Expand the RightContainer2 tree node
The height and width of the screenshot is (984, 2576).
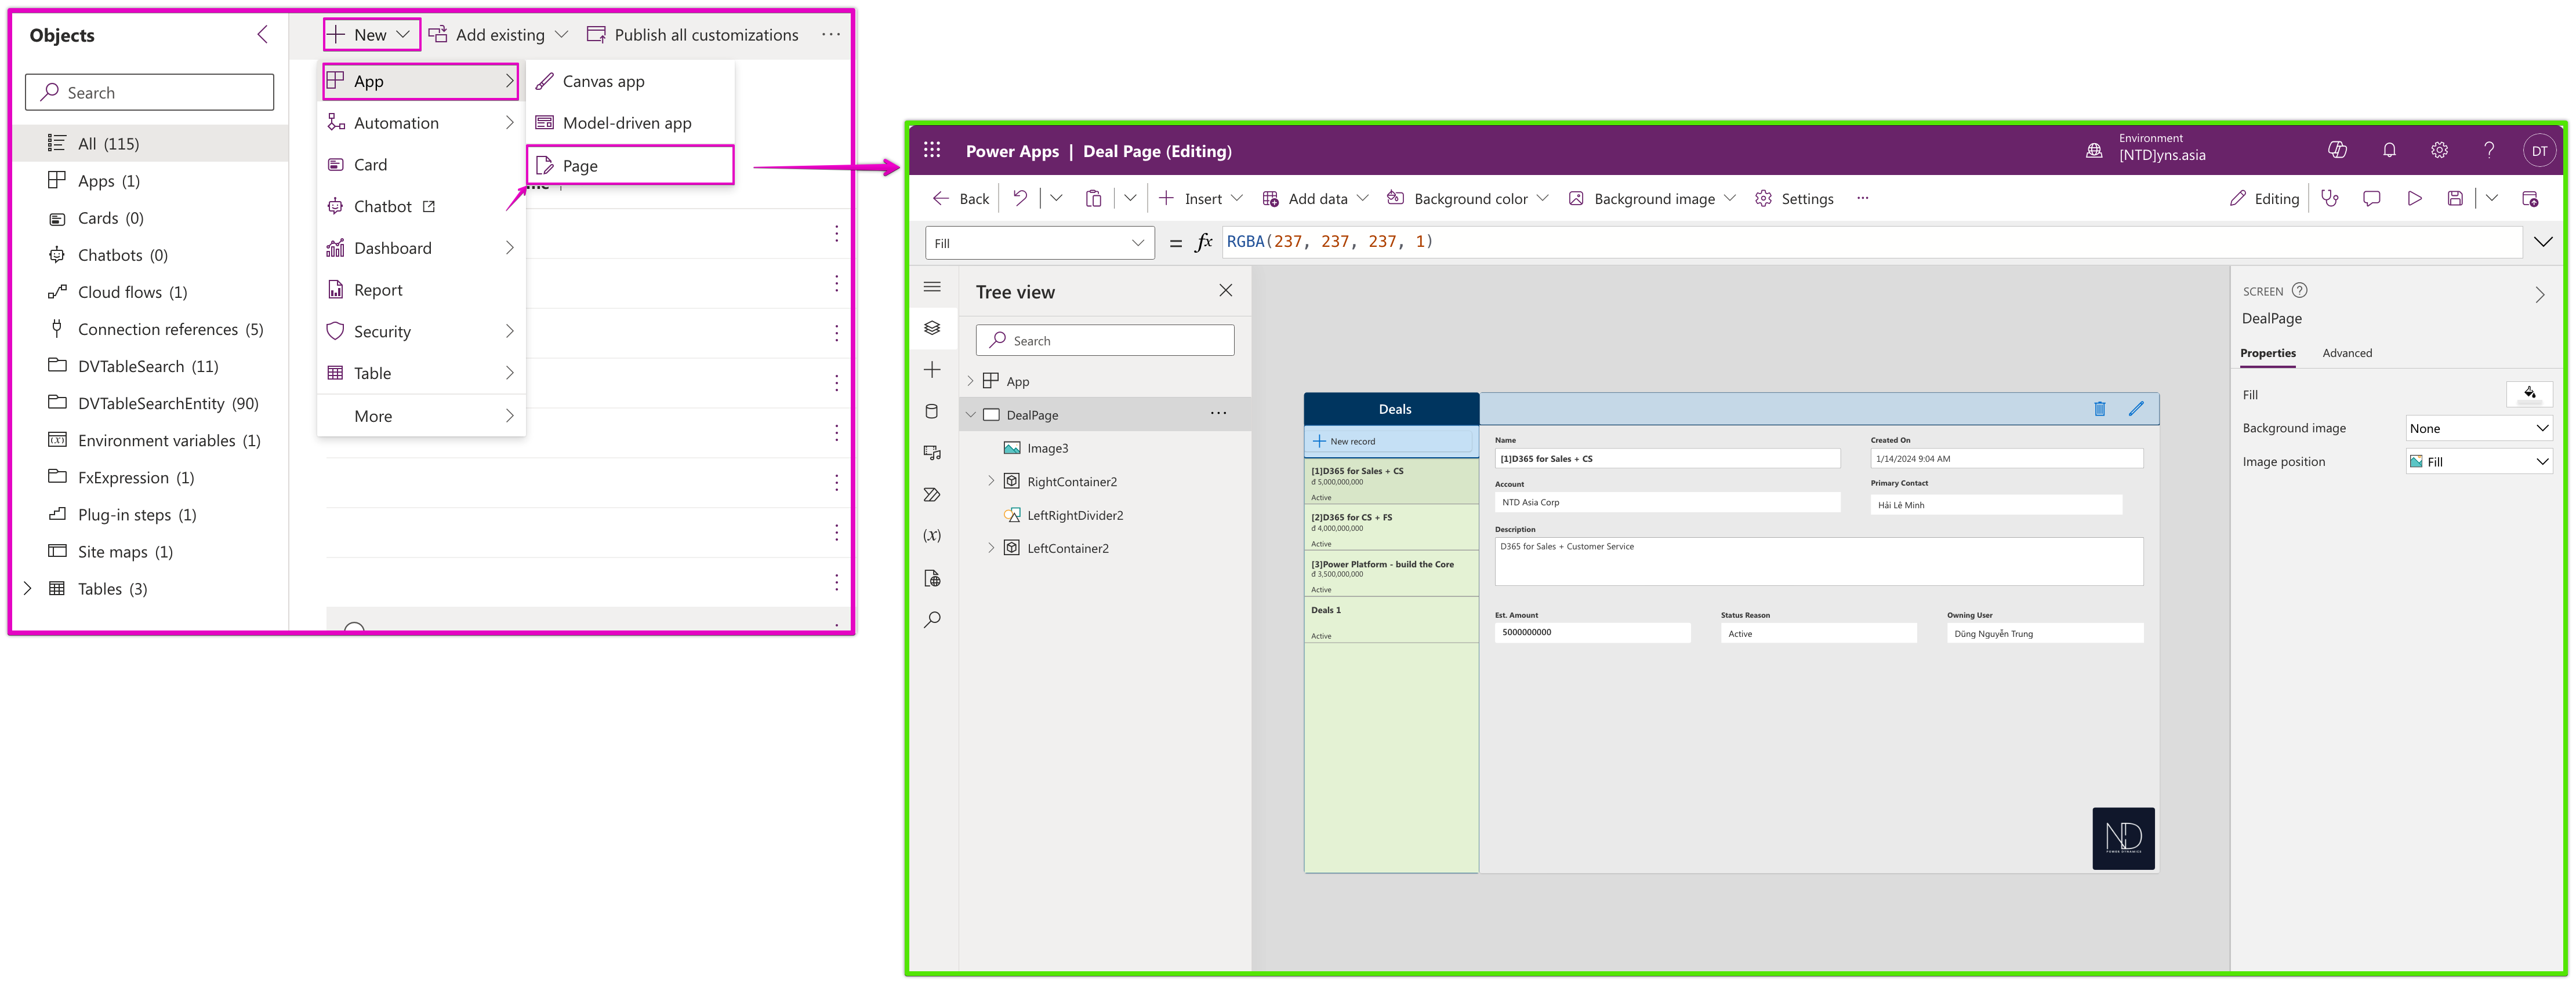click(x=991, y=482)
